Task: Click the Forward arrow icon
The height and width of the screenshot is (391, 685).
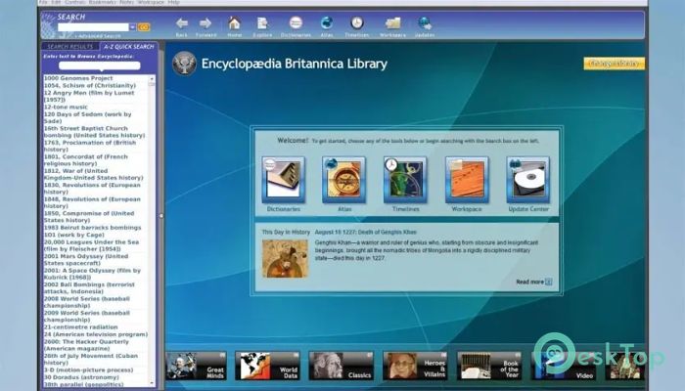Action: 205,23
